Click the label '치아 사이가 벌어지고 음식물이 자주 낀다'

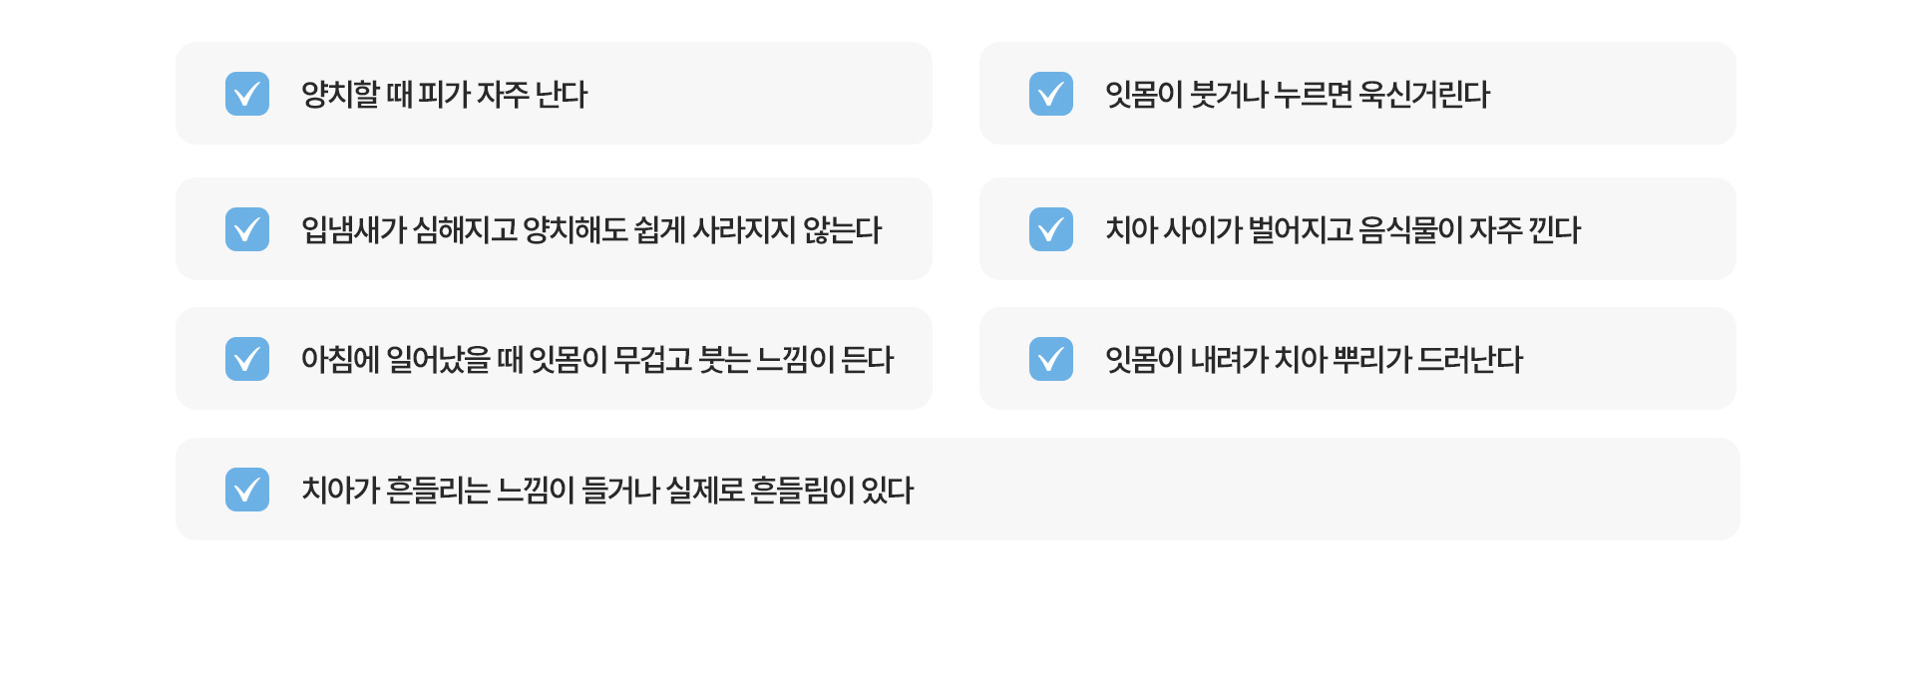point(1342,230)
